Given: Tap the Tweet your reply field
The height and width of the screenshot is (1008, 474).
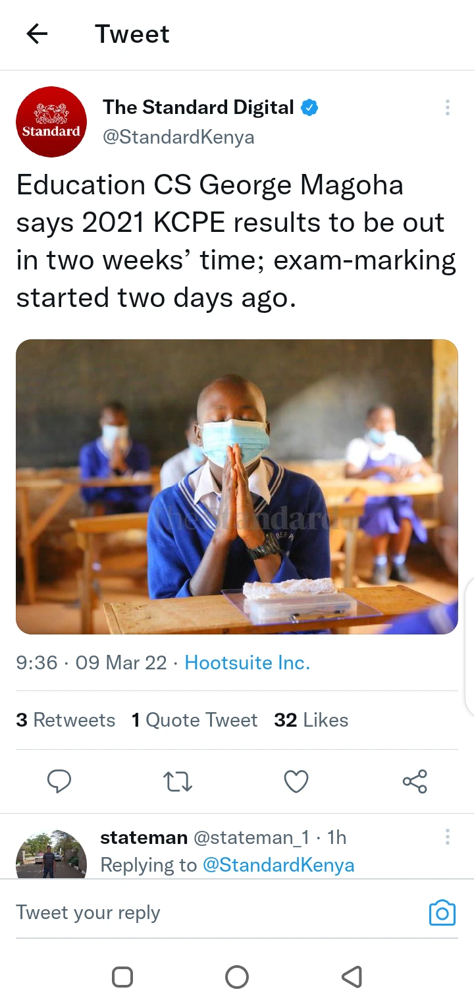Looking at the screenshot, I should pyautogui.click(x=197, y=913).
